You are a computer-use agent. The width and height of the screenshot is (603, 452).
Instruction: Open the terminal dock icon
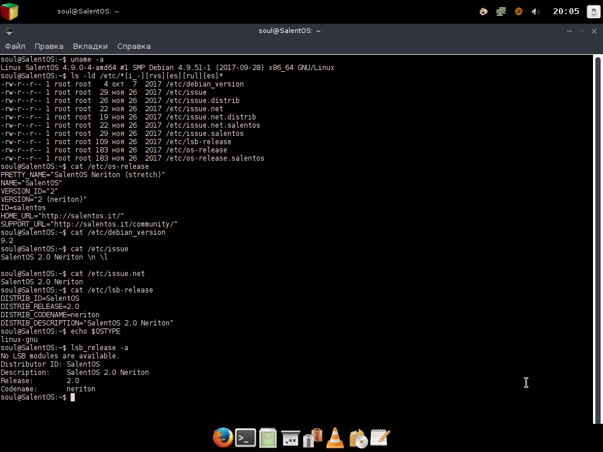coord(246,437)
